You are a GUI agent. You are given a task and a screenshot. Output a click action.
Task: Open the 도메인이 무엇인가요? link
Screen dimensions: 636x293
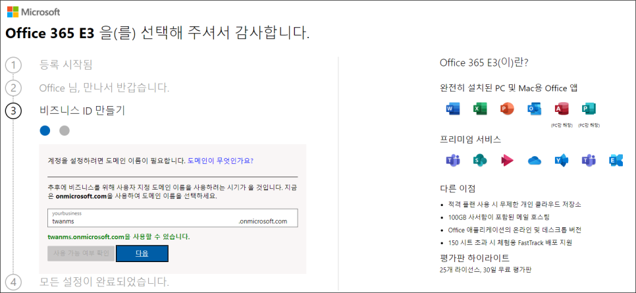pos(221,160)
